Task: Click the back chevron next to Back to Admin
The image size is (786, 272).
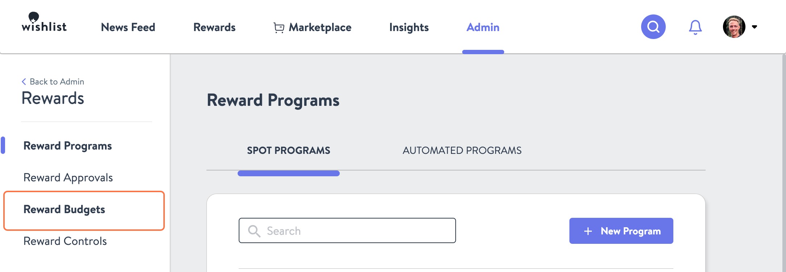Action: [24, 81]
